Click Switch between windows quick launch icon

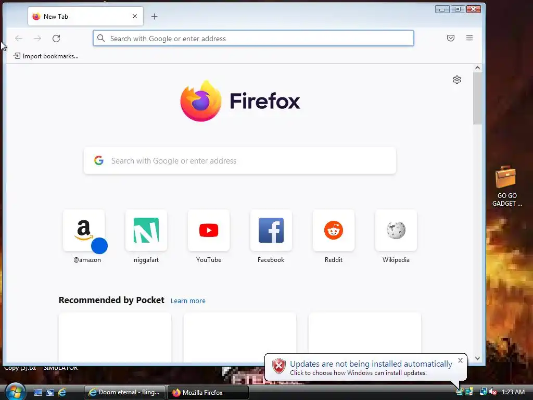tap(50, 393)
